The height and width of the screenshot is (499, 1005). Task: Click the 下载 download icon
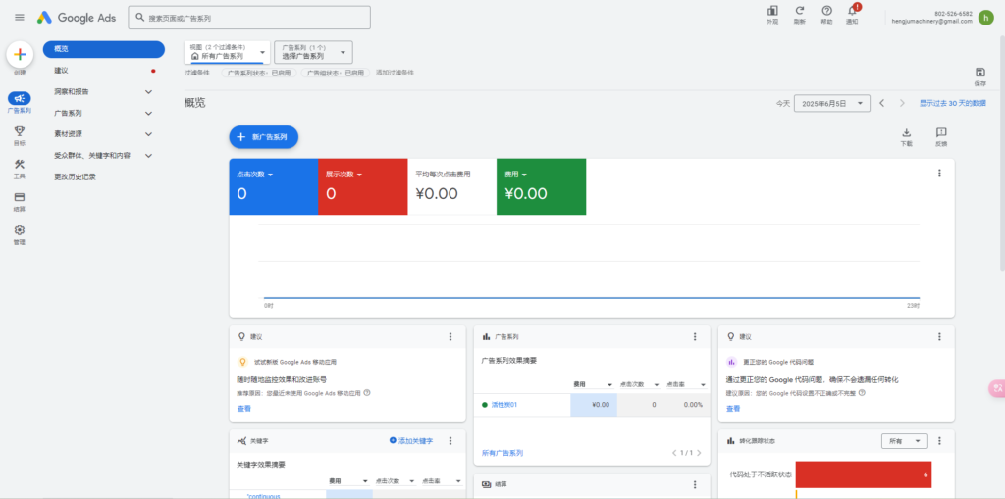(x=906, y=132)
